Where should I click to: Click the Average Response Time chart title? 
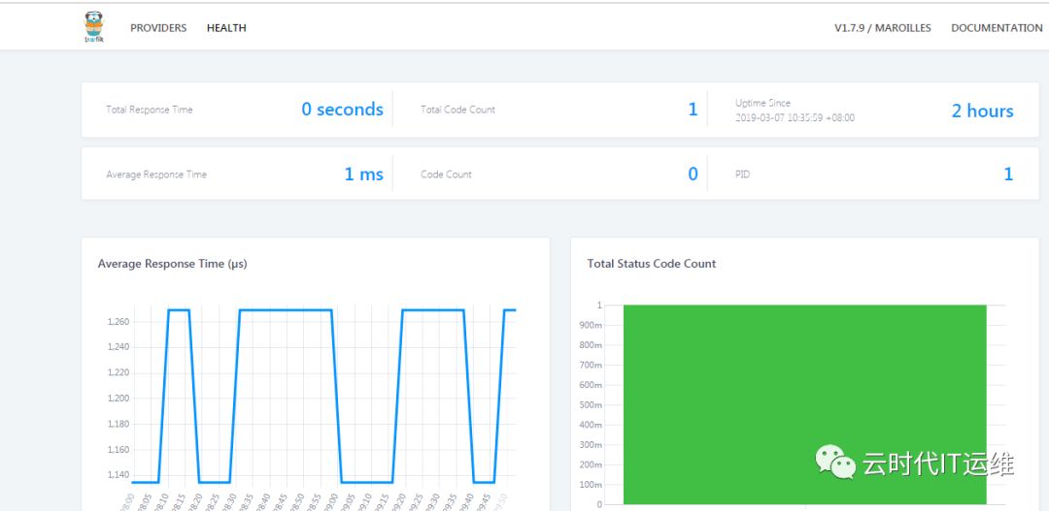click(x=173, y=264)
